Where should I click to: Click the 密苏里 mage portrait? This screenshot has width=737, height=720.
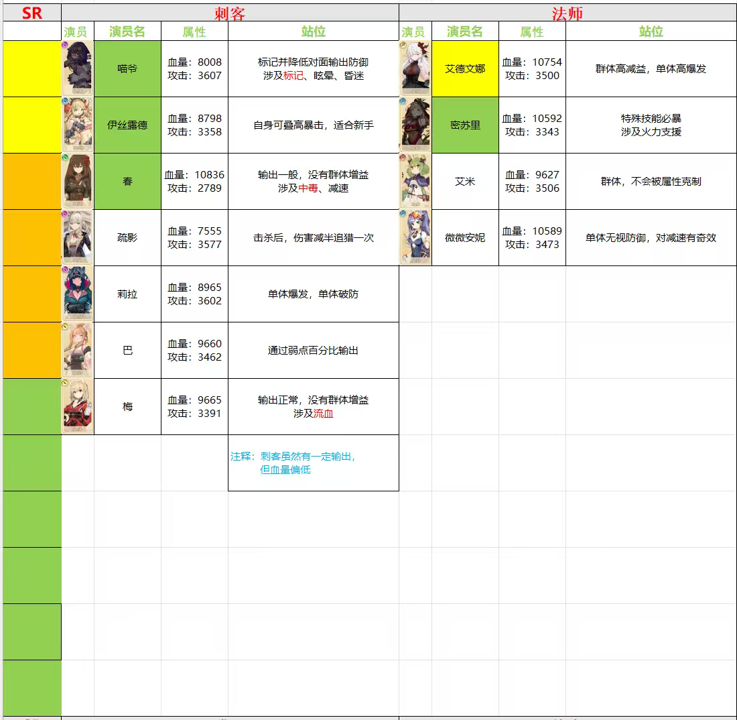415,125
